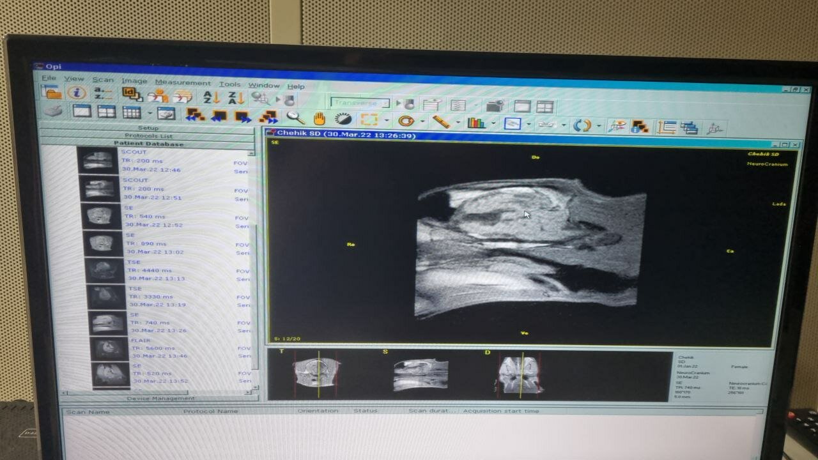Select the TSE series thumbnail with TR 4440 ms
818x460 pixels.
click(x=105, y=270)
